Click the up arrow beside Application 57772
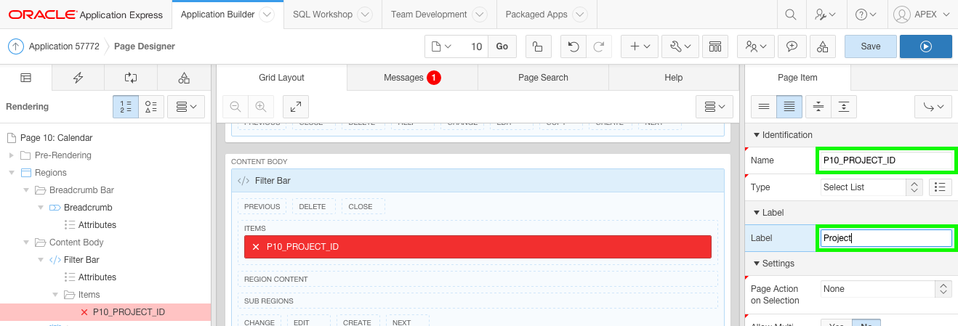Screen dimensions: 958x326 pos(16,46)
